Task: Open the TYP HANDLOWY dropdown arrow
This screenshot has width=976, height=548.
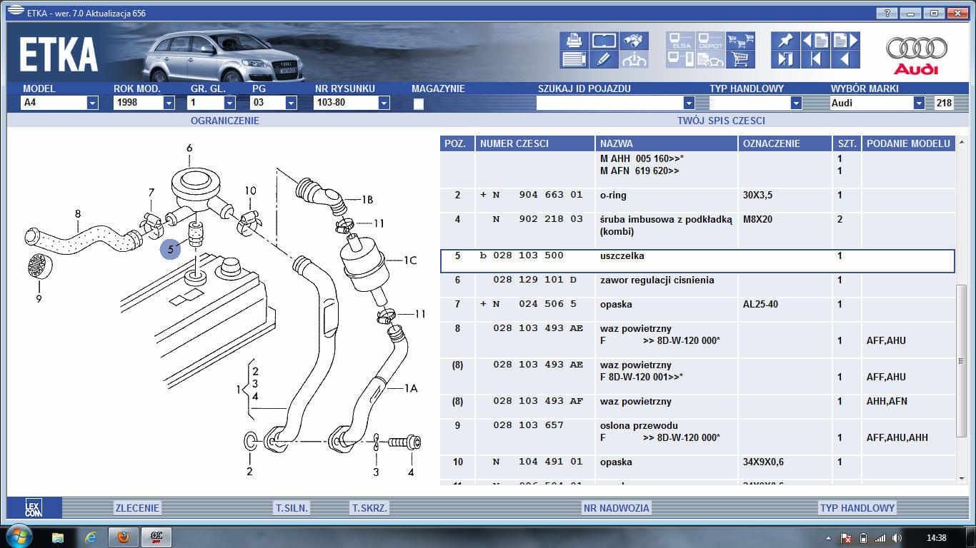Action: pyautogui.click(x=795, y=103)
